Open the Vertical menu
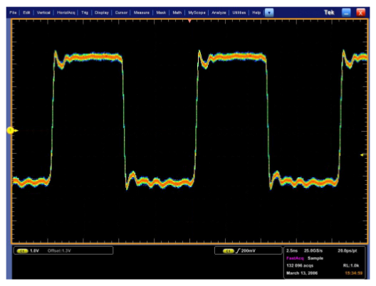The height and width of the screenshot is (286, 376). click(43, 13)
